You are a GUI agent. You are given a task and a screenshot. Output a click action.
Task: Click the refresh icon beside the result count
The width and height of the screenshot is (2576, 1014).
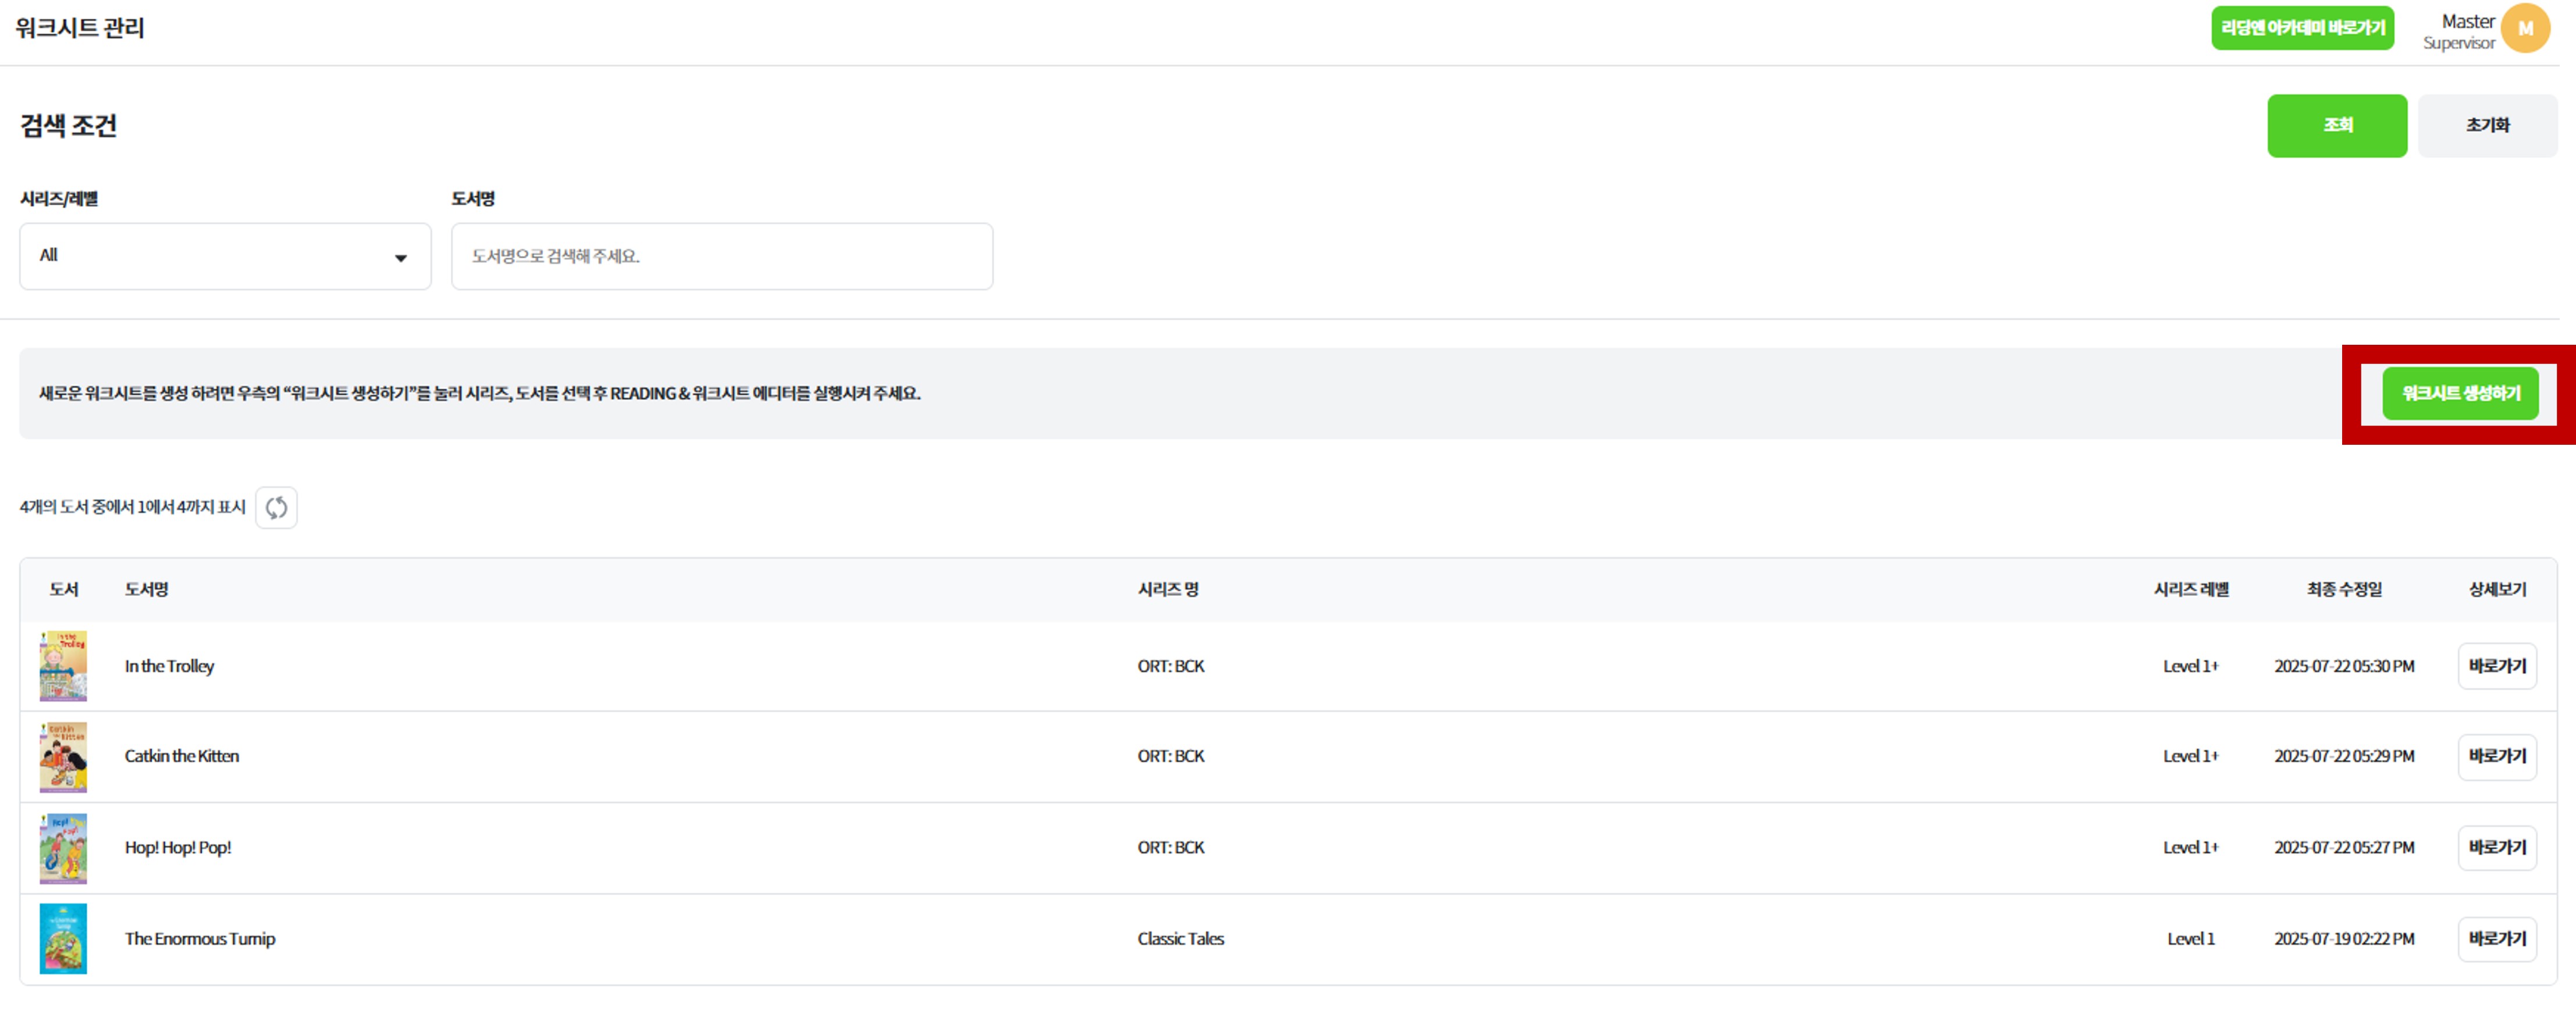click(x=276, y=508)
